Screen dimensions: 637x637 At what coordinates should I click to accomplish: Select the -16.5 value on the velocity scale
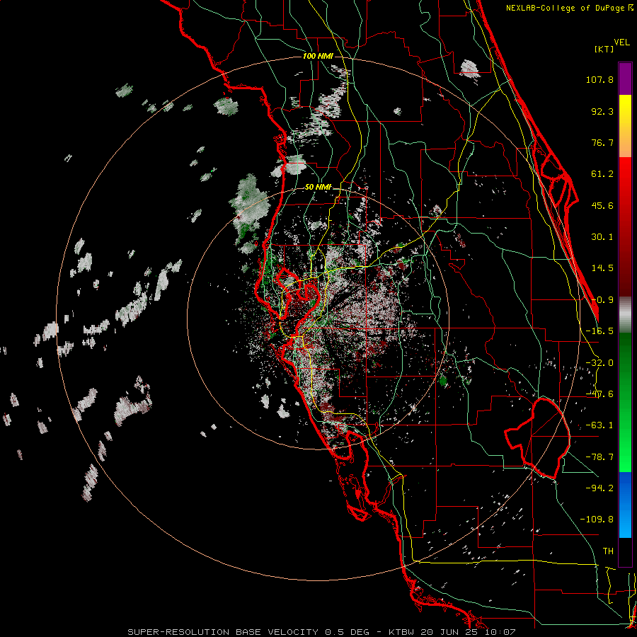(x=599, y=331)
